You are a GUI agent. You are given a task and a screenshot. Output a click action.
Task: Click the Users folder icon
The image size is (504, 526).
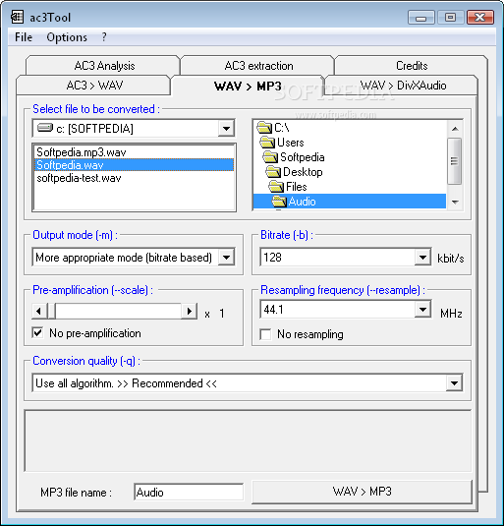[x=267, y=143]
